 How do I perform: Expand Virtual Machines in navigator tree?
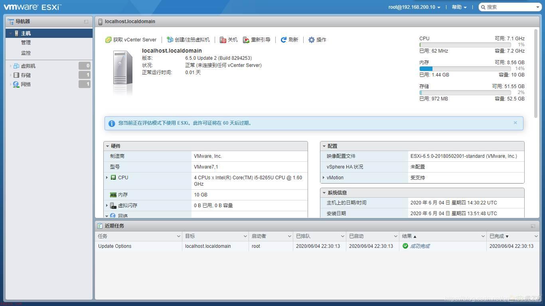pos(10,66)
